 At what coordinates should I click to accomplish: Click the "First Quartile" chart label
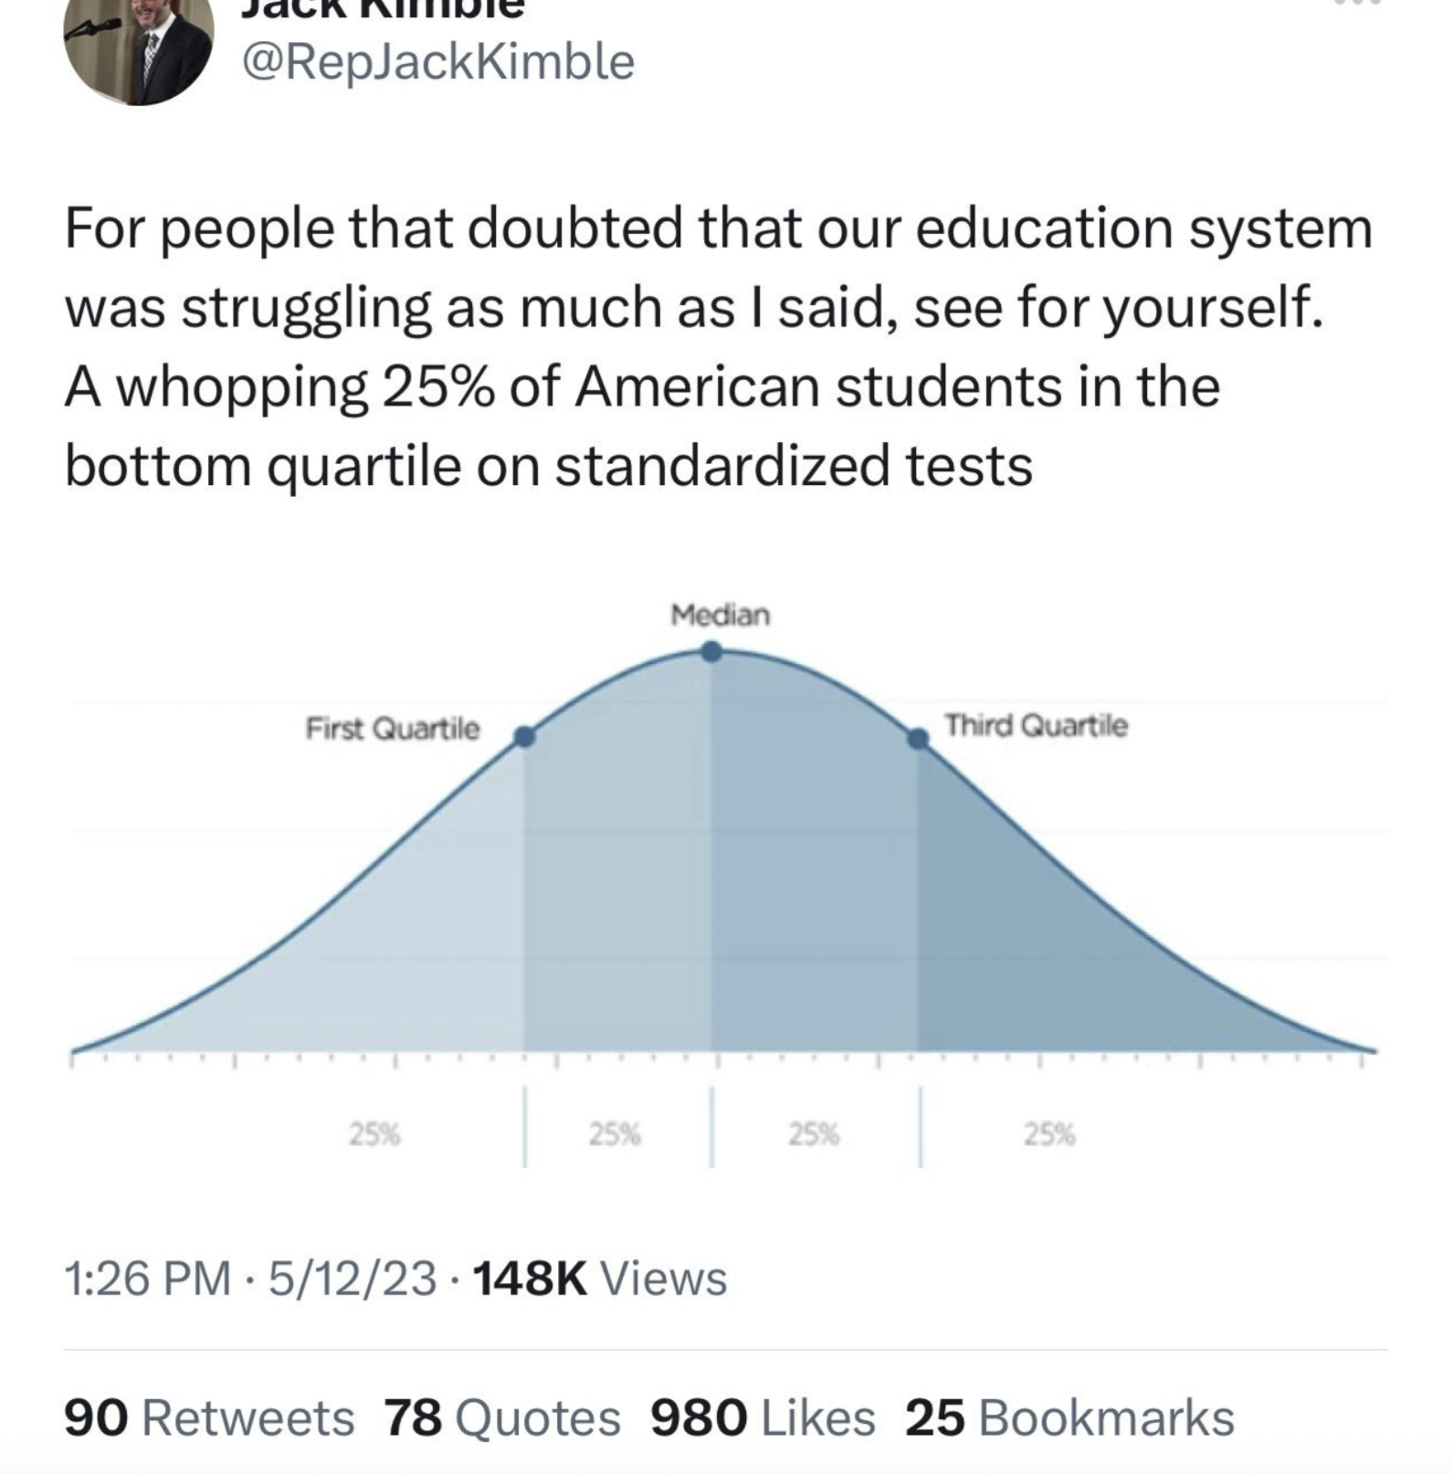pyautogui.click(x=392, y=729)
